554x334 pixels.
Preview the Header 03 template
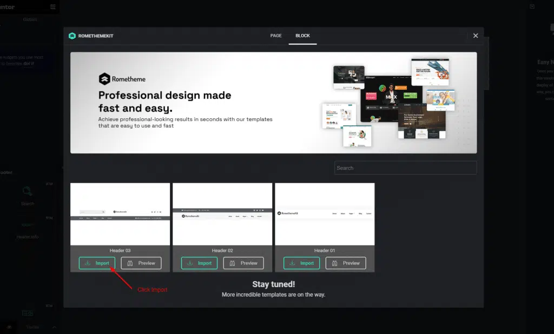(141, 263)
